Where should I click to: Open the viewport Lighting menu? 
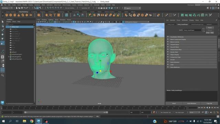click(x=51, y=20)
